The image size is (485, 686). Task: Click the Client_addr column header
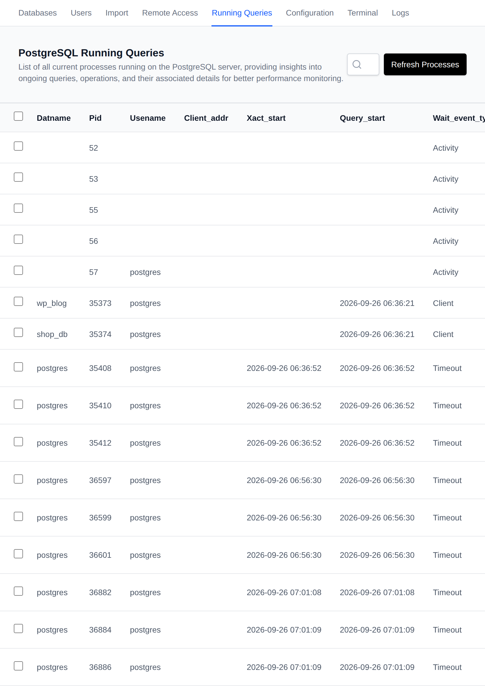[206, 118]
